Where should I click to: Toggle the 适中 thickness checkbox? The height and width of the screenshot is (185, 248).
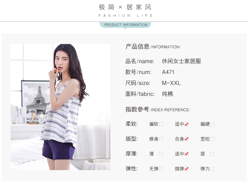(x=186, y=154)
